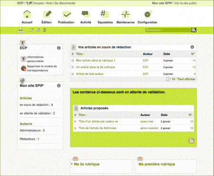Click the status marker for Titre d'un article par auteur xx
This screenshot has height=176, width=214.
75,122
